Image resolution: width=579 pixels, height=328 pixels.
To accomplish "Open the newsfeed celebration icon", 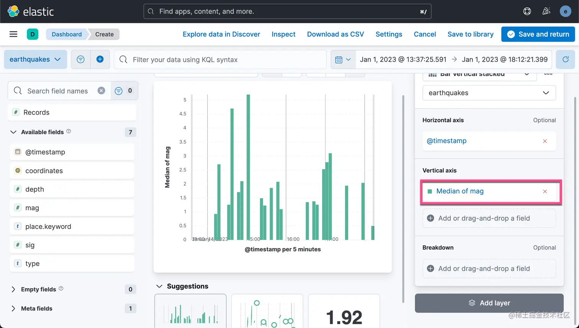I will [546, 11].
